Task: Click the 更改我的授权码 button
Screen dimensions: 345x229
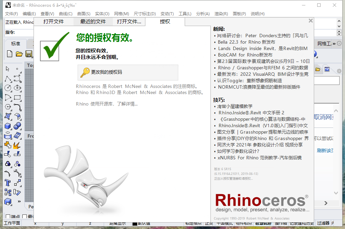Action: tap(128, 72)
